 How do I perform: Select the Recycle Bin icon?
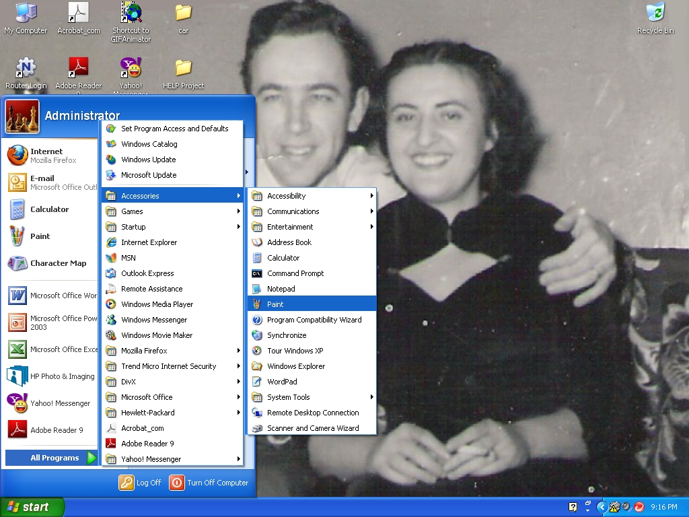click(x=655, y=18)
